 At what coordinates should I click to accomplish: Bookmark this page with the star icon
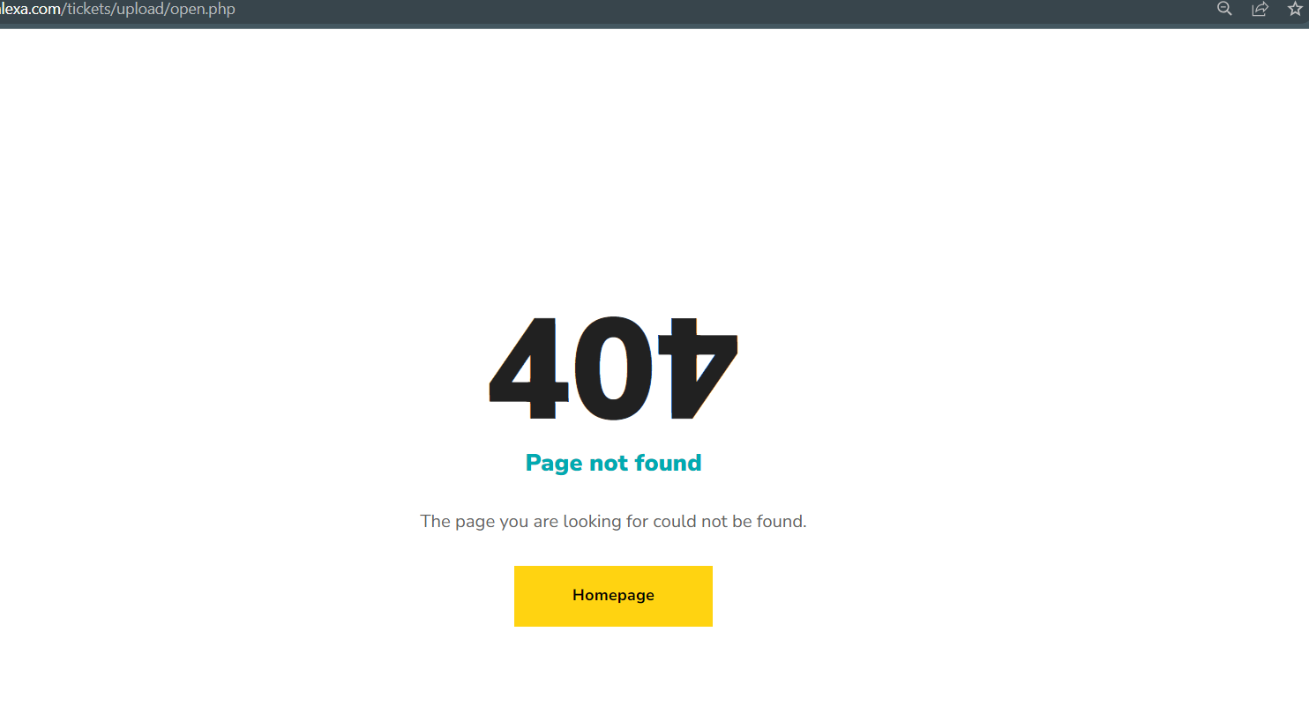coord(1295,9)
